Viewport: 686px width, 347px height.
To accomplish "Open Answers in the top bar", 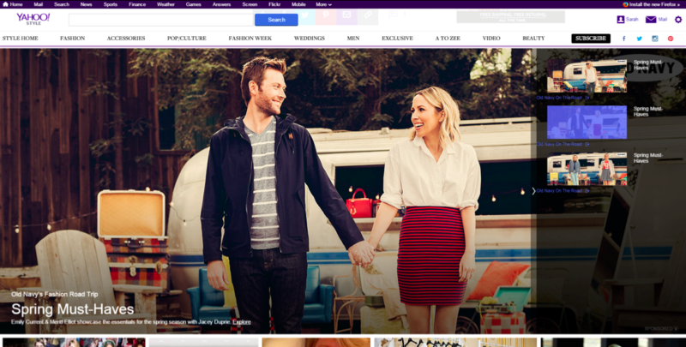I will point(222,4).
